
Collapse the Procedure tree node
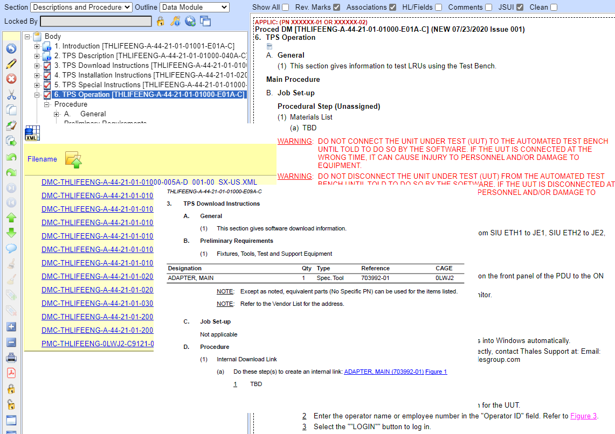click(x=47, y=104)
